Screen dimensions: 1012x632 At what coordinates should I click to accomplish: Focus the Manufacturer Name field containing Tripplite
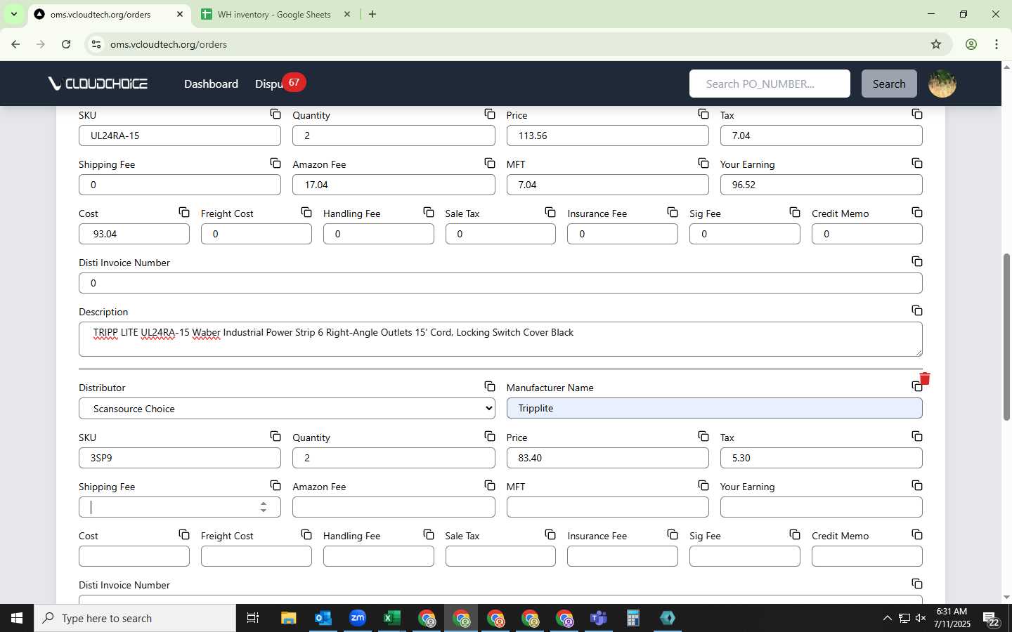(714, 408)
